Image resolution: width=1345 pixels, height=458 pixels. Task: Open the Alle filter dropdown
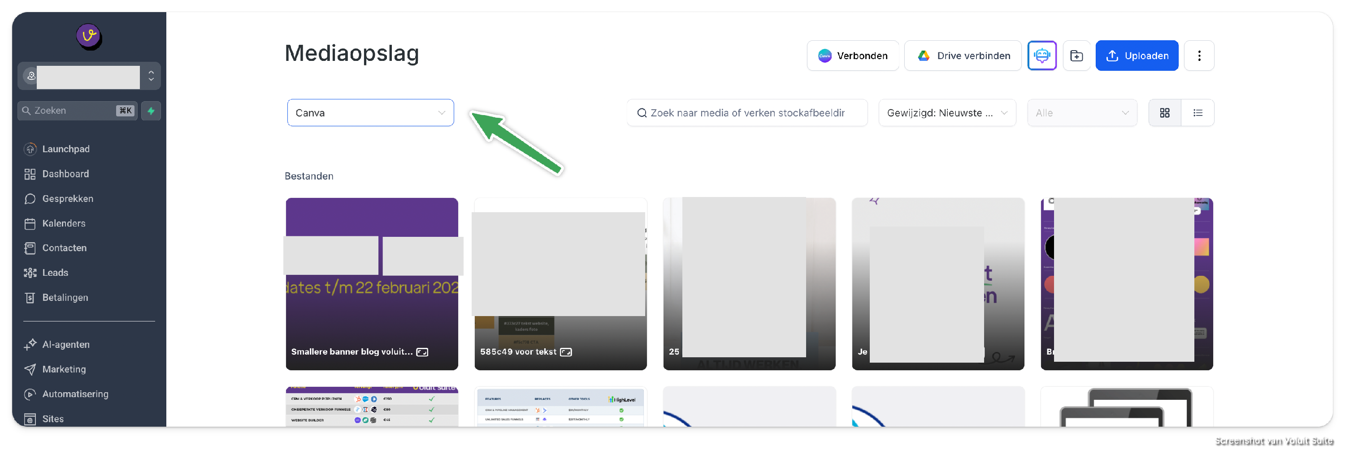[1082, 113]
